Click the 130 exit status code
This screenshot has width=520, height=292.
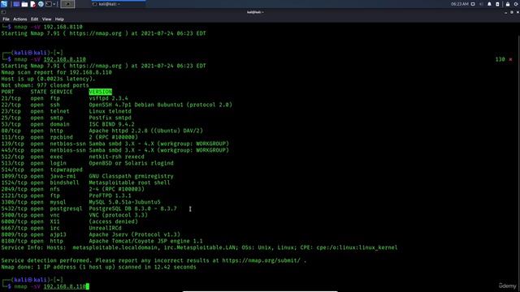500,59
